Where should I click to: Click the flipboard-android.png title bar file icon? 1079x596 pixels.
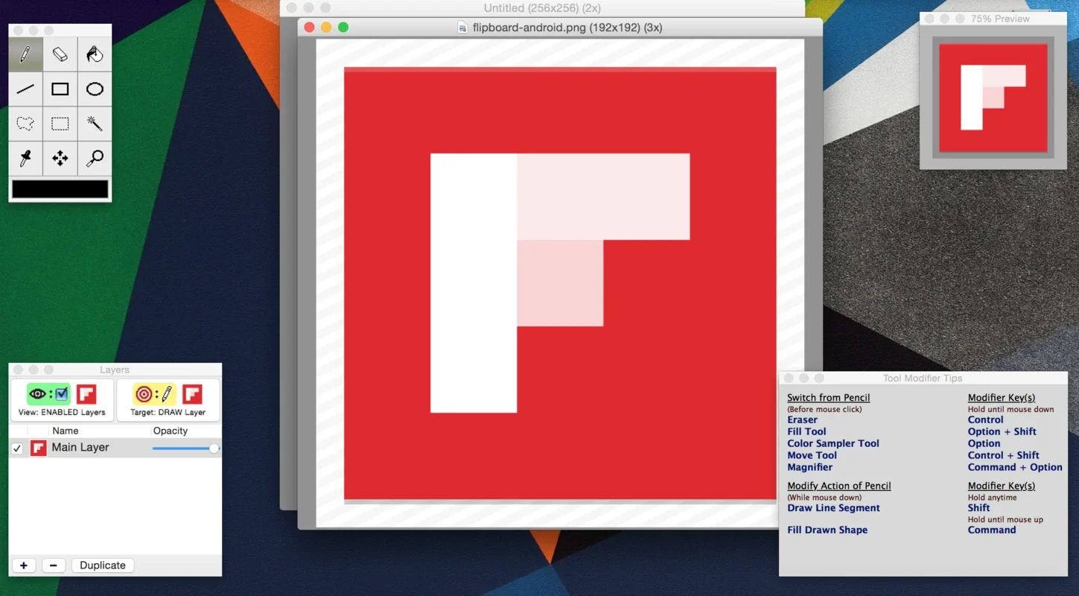(462, 28)
